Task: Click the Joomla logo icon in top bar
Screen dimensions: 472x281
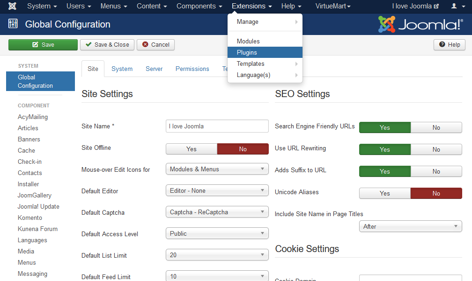Action: pyautogui.click(x=12, y=6)
